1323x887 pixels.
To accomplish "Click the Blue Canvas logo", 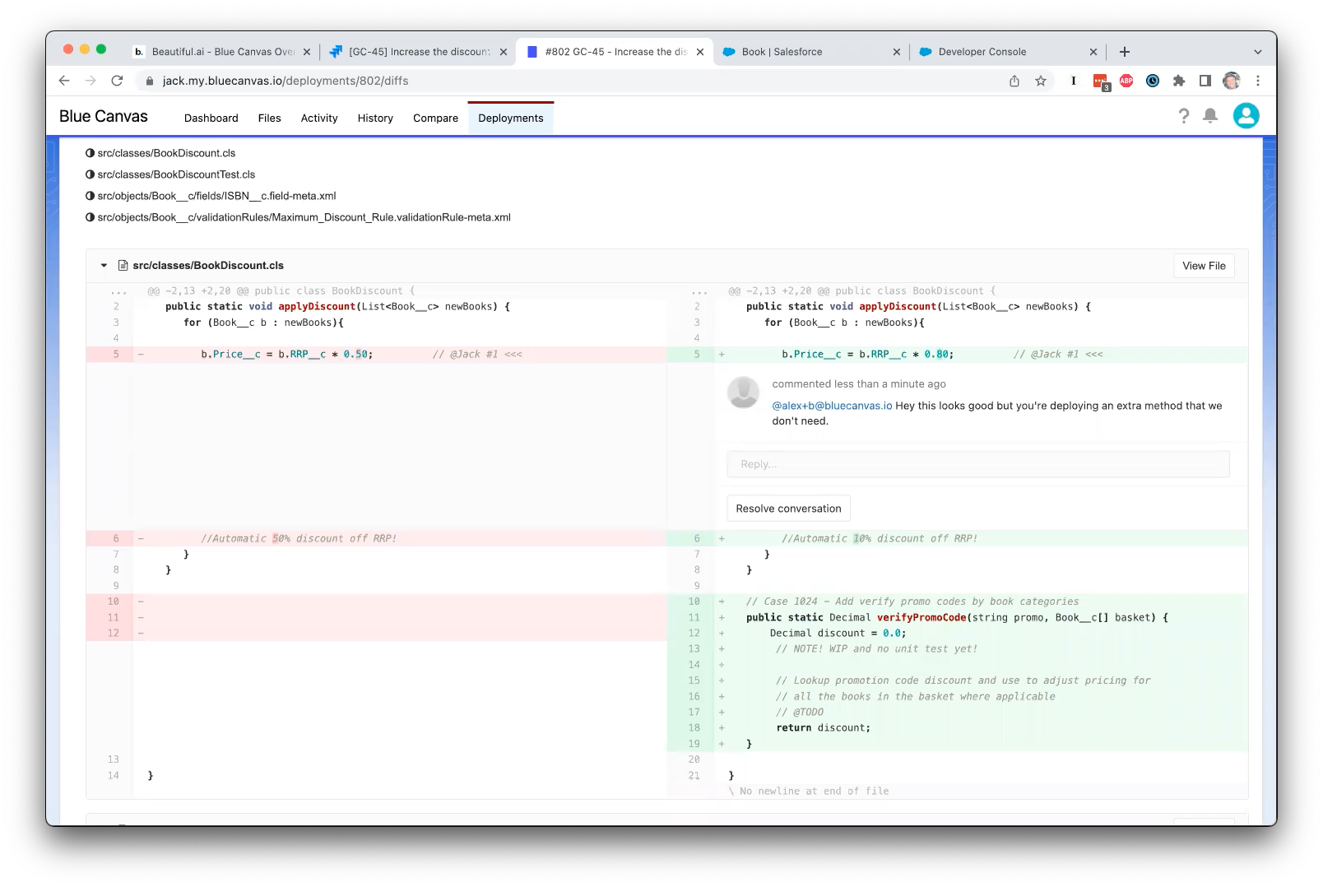I will pos(104,117).
